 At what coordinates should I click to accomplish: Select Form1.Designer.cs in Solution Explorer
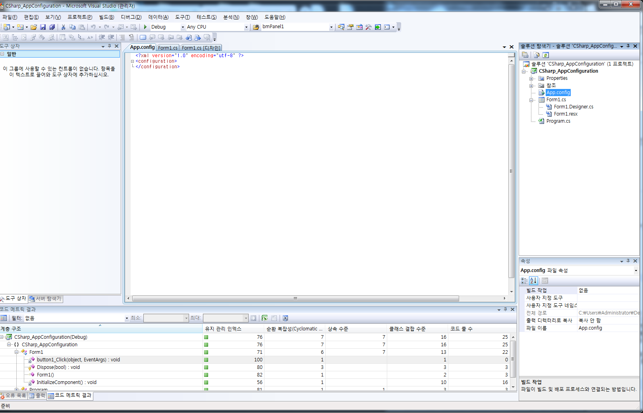pos(573,107)
